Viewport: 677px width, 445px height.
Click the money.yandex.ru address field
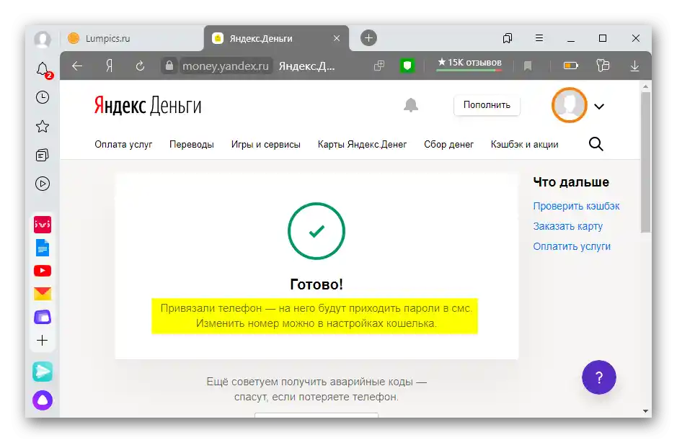click(x=226, y=66)
